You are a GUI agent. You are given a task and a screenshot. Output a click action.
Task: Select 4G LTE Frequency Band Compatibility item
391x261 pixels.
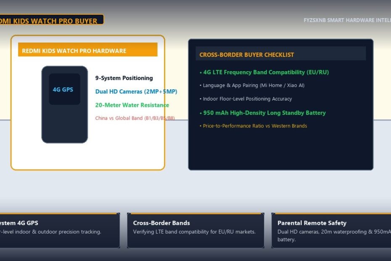(264, 72)
